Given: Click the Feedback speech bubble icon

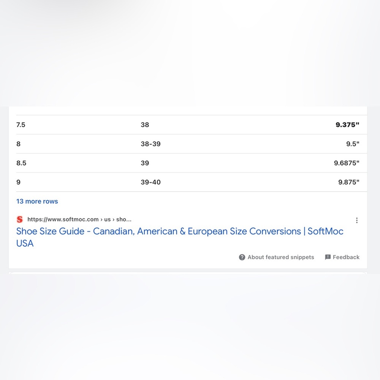Looking at the screenshot, I should 328,257.
